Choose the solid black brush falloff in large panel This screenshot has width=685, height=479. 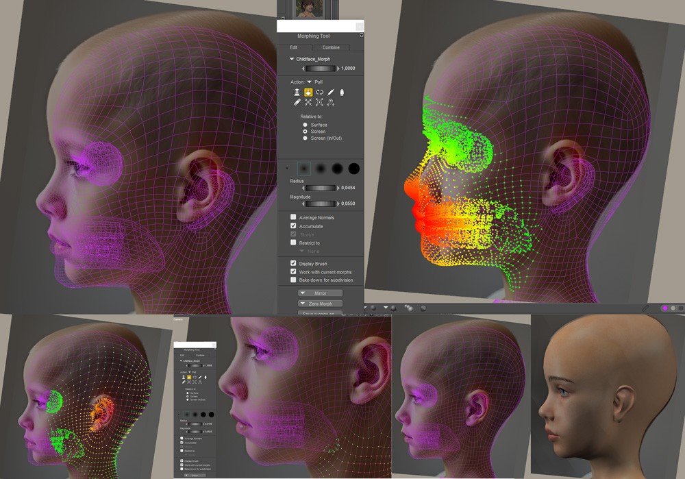point(353,168)
